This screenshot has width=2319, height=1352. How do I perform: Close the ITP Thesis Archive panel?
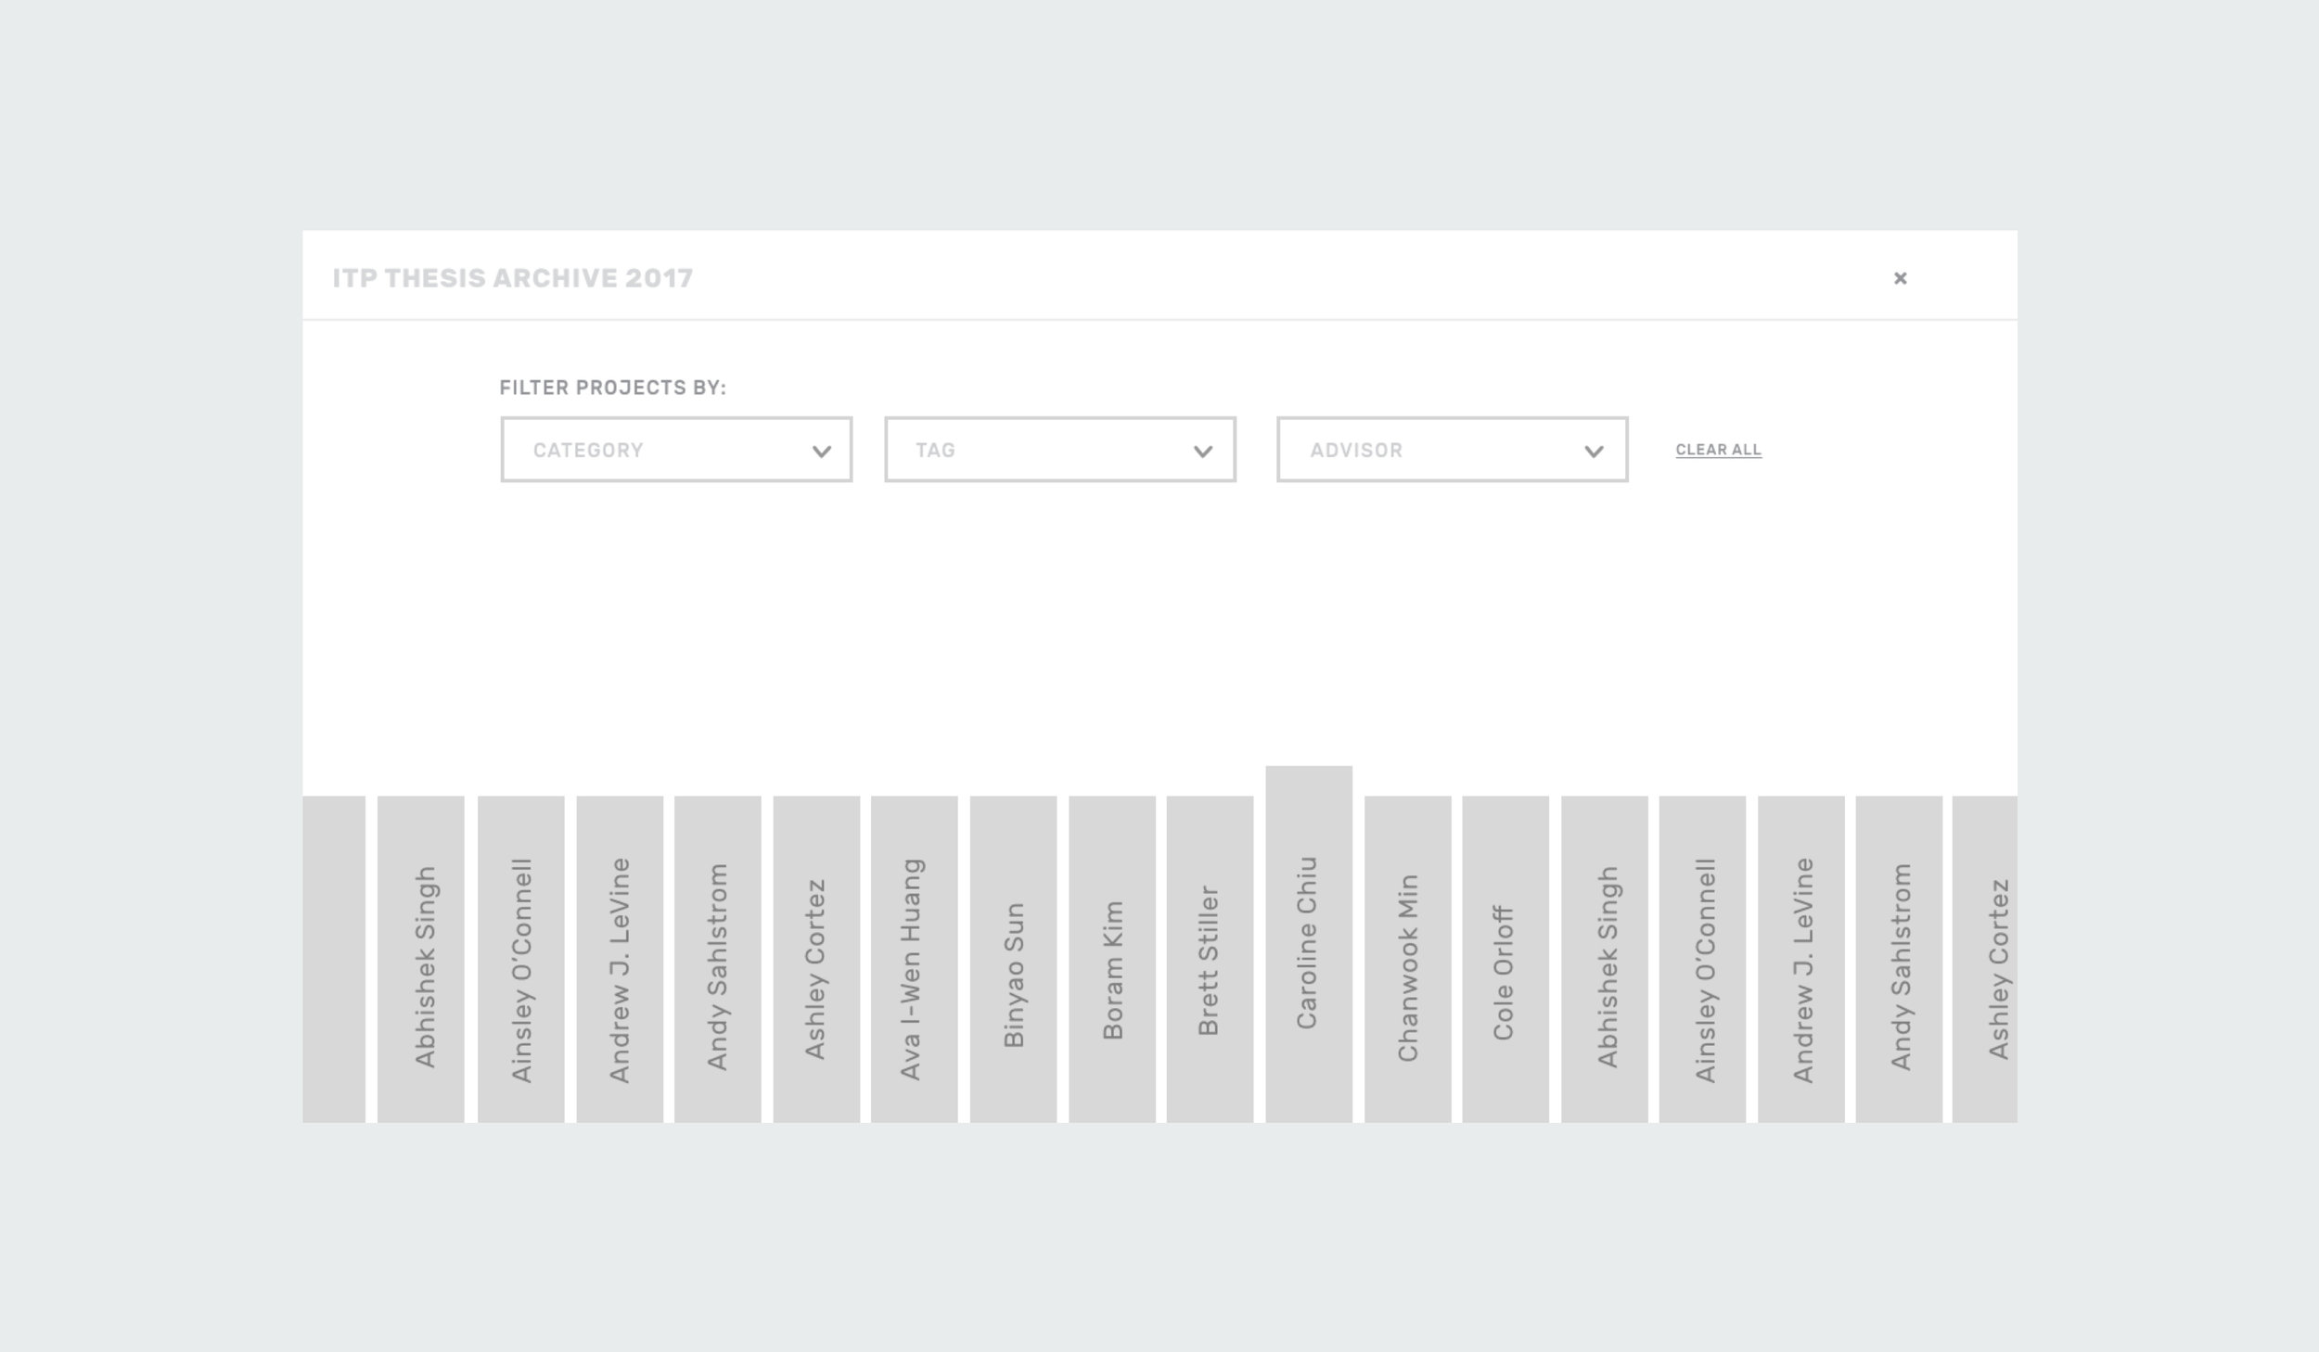pos(1900,278)
